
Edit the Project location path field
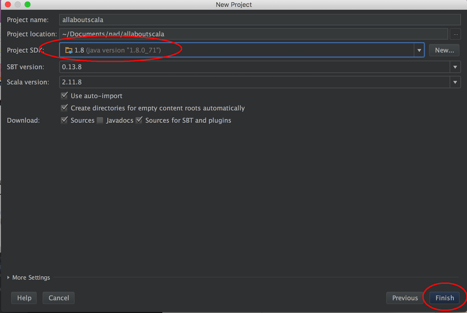click(254, 34)
